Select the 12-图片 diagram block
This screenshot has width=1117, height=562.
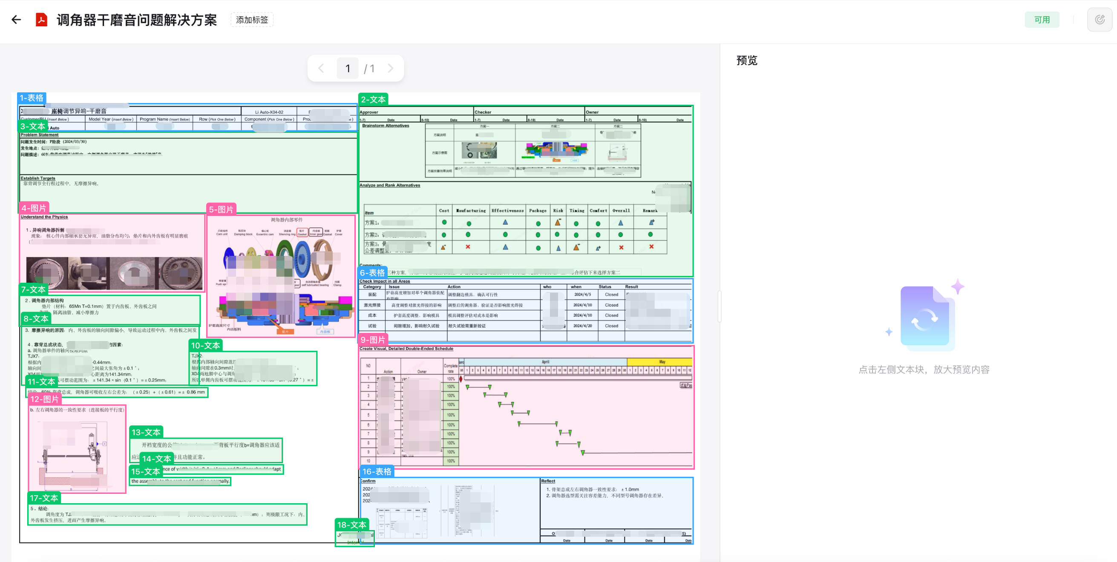click(77, 448)
